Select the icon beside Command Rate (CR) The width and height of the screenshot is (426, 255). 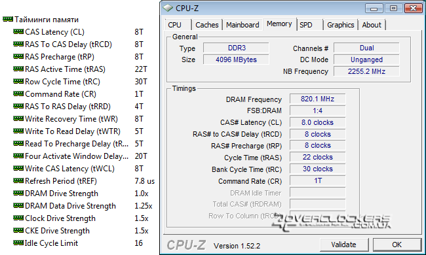pyautogui.click(x=18, y=93)
